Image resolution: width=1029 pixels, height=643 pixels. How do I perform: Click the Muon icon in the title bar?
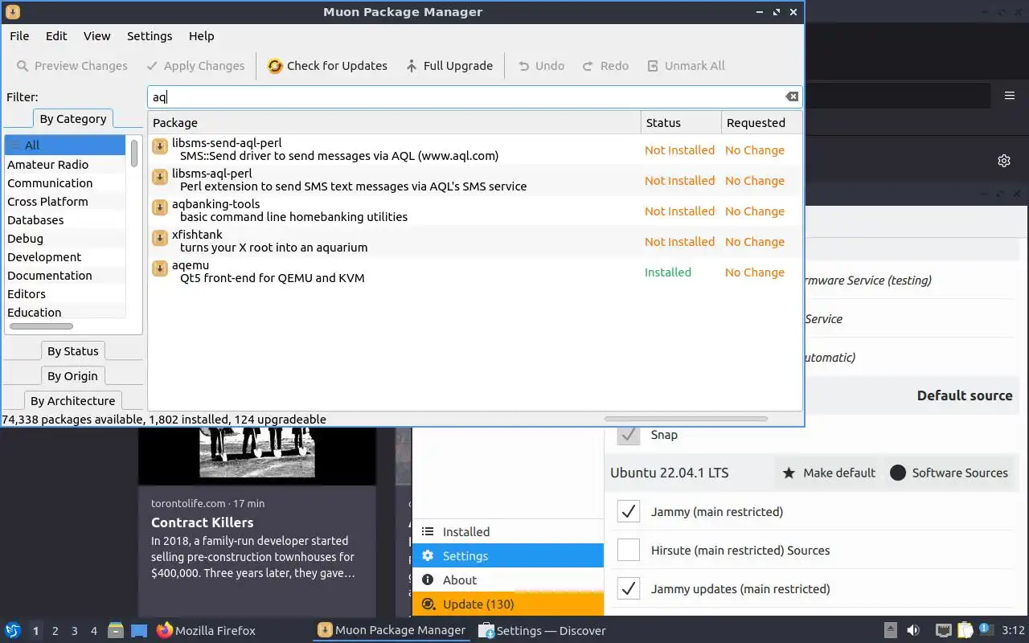click(13, 12)
